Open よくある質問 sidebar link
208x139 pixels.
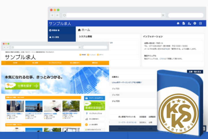click(94, 125)
